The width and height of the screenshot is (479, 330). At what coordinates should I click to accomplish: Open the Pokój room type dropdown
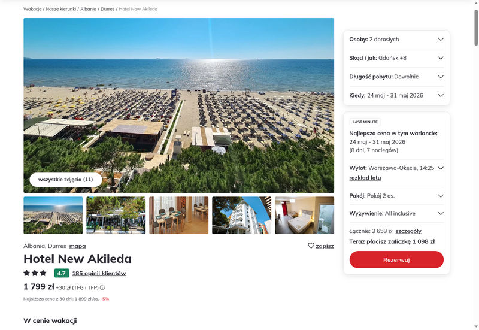[x=396, y=196]
